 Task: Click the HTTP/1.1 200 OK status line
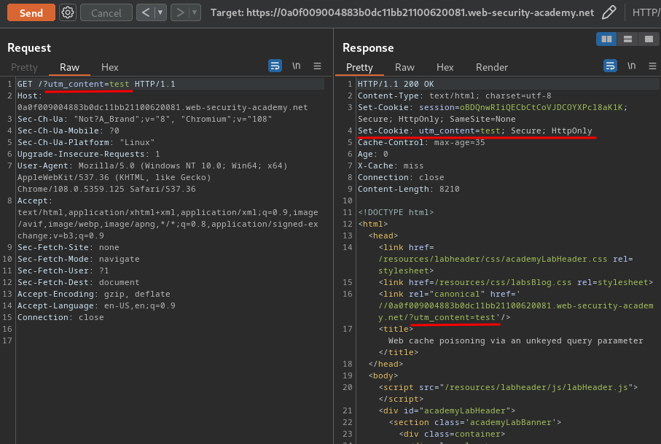(396, 84)
